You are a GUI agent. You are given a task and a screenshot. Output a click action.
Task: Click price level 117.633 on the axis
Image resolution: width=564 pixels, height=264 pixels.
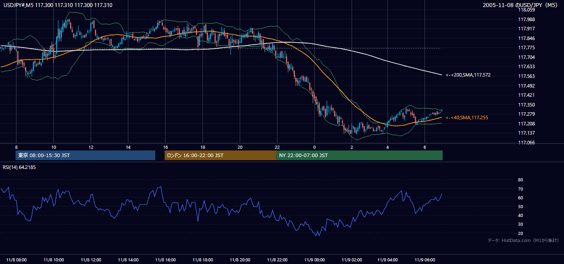(x=526, y=67)
